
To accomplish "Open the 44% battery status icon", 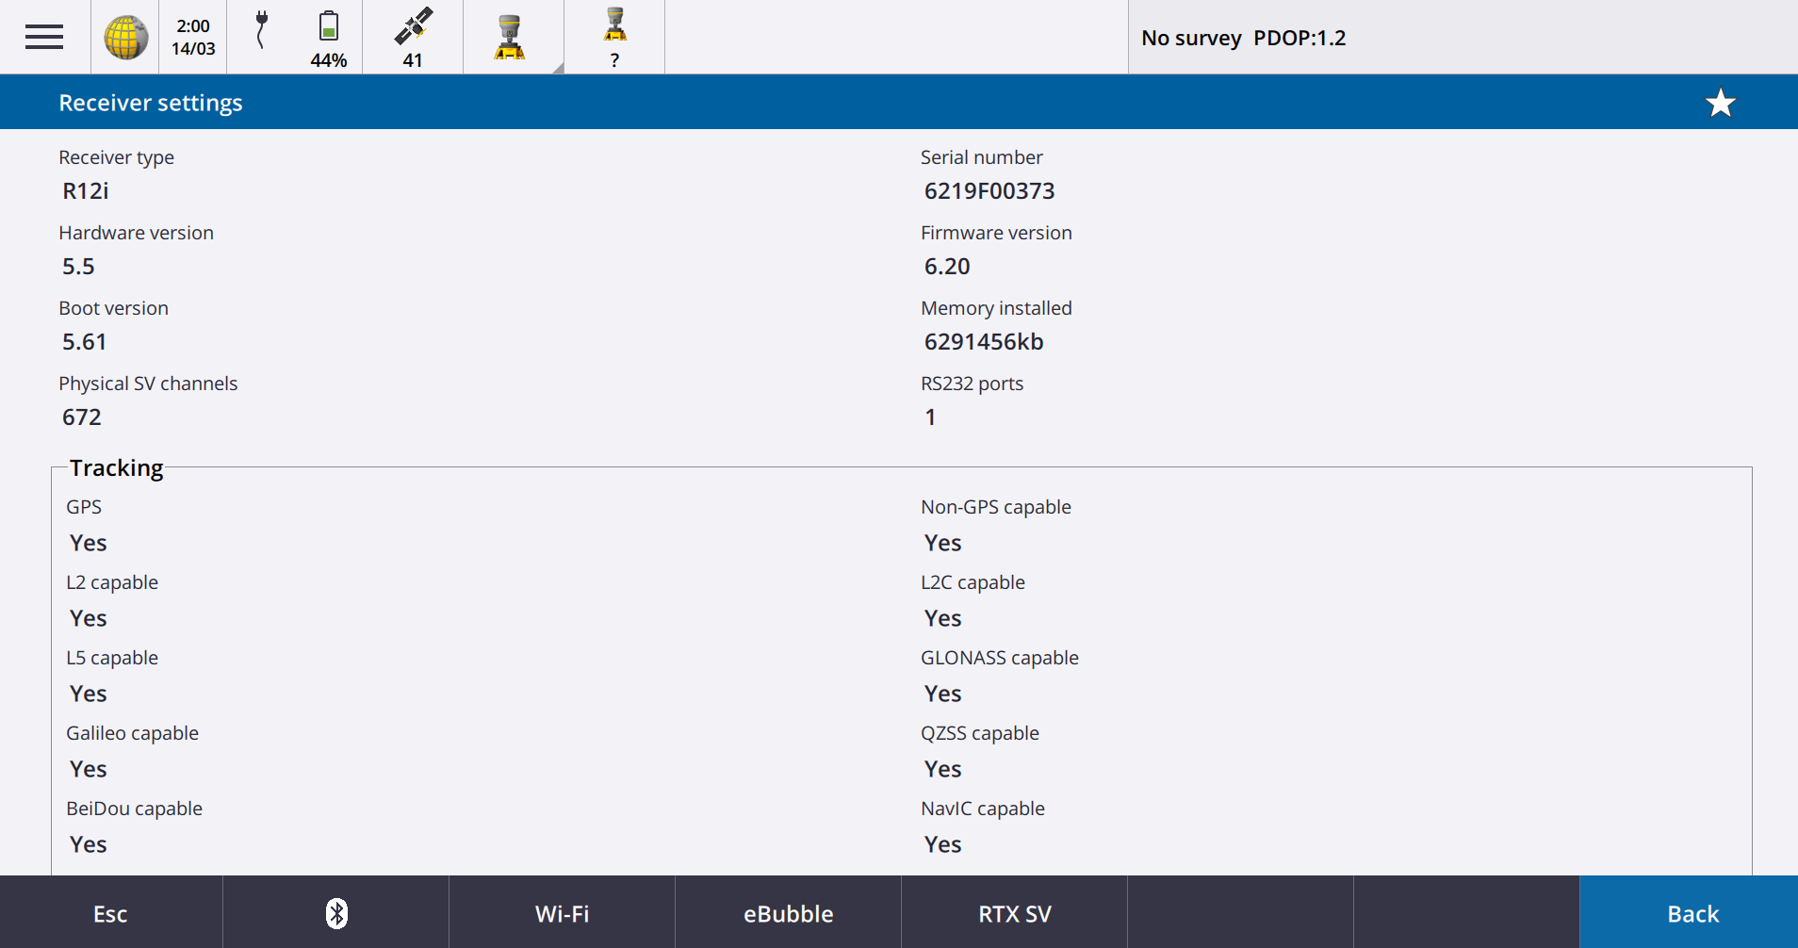I will tap(329, 38).
